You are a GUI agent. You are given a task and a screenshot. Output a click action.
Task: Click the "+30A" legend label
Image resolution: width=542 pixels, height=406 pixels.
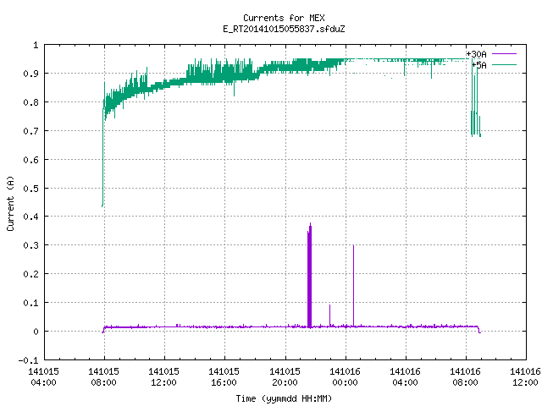(476, 54)
